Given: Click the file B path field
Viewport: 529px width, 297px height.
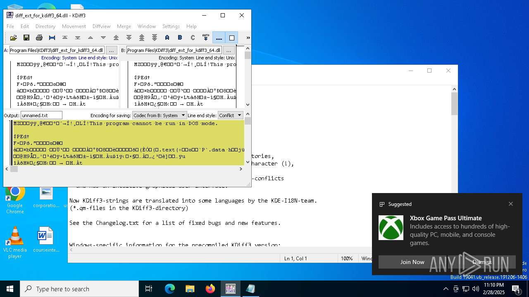Looking at the screenshot, I should pyautogui.click(x=174, y=50).
